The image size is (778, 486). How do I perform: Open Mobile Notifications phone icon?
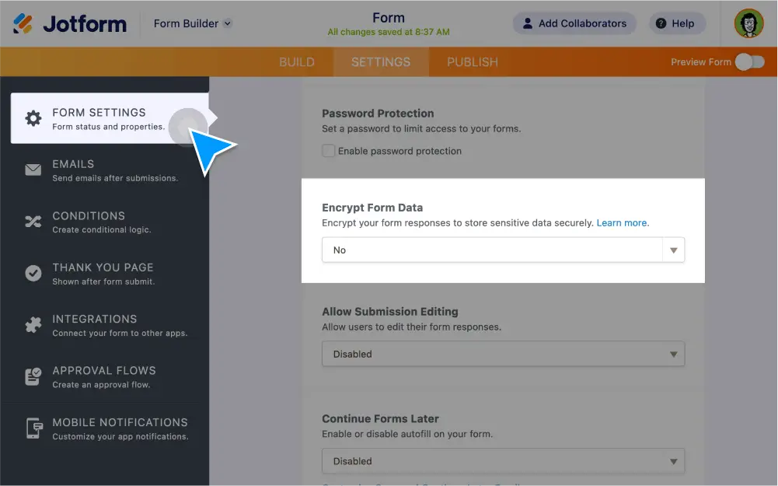pyautogui.click(x=33, y=428)
